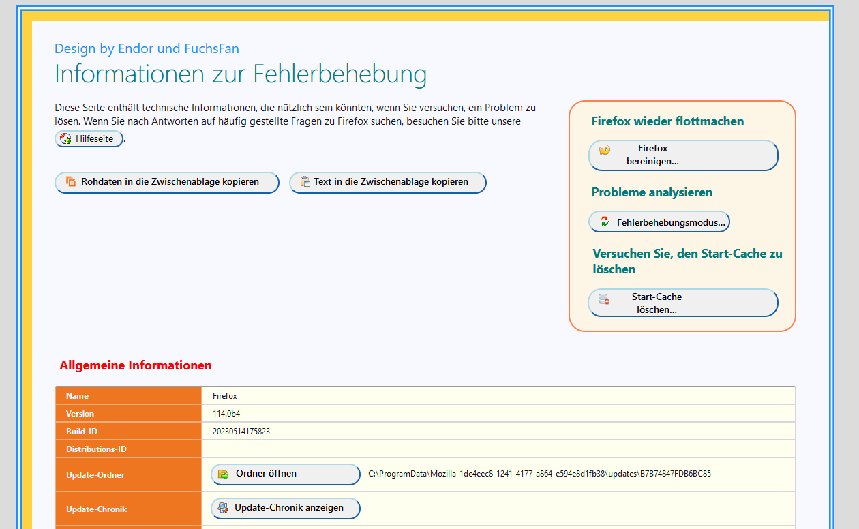Click the Firefox bereinigen refresh icon
This screenshot has width=859, height=529.
tap(605, 150)
